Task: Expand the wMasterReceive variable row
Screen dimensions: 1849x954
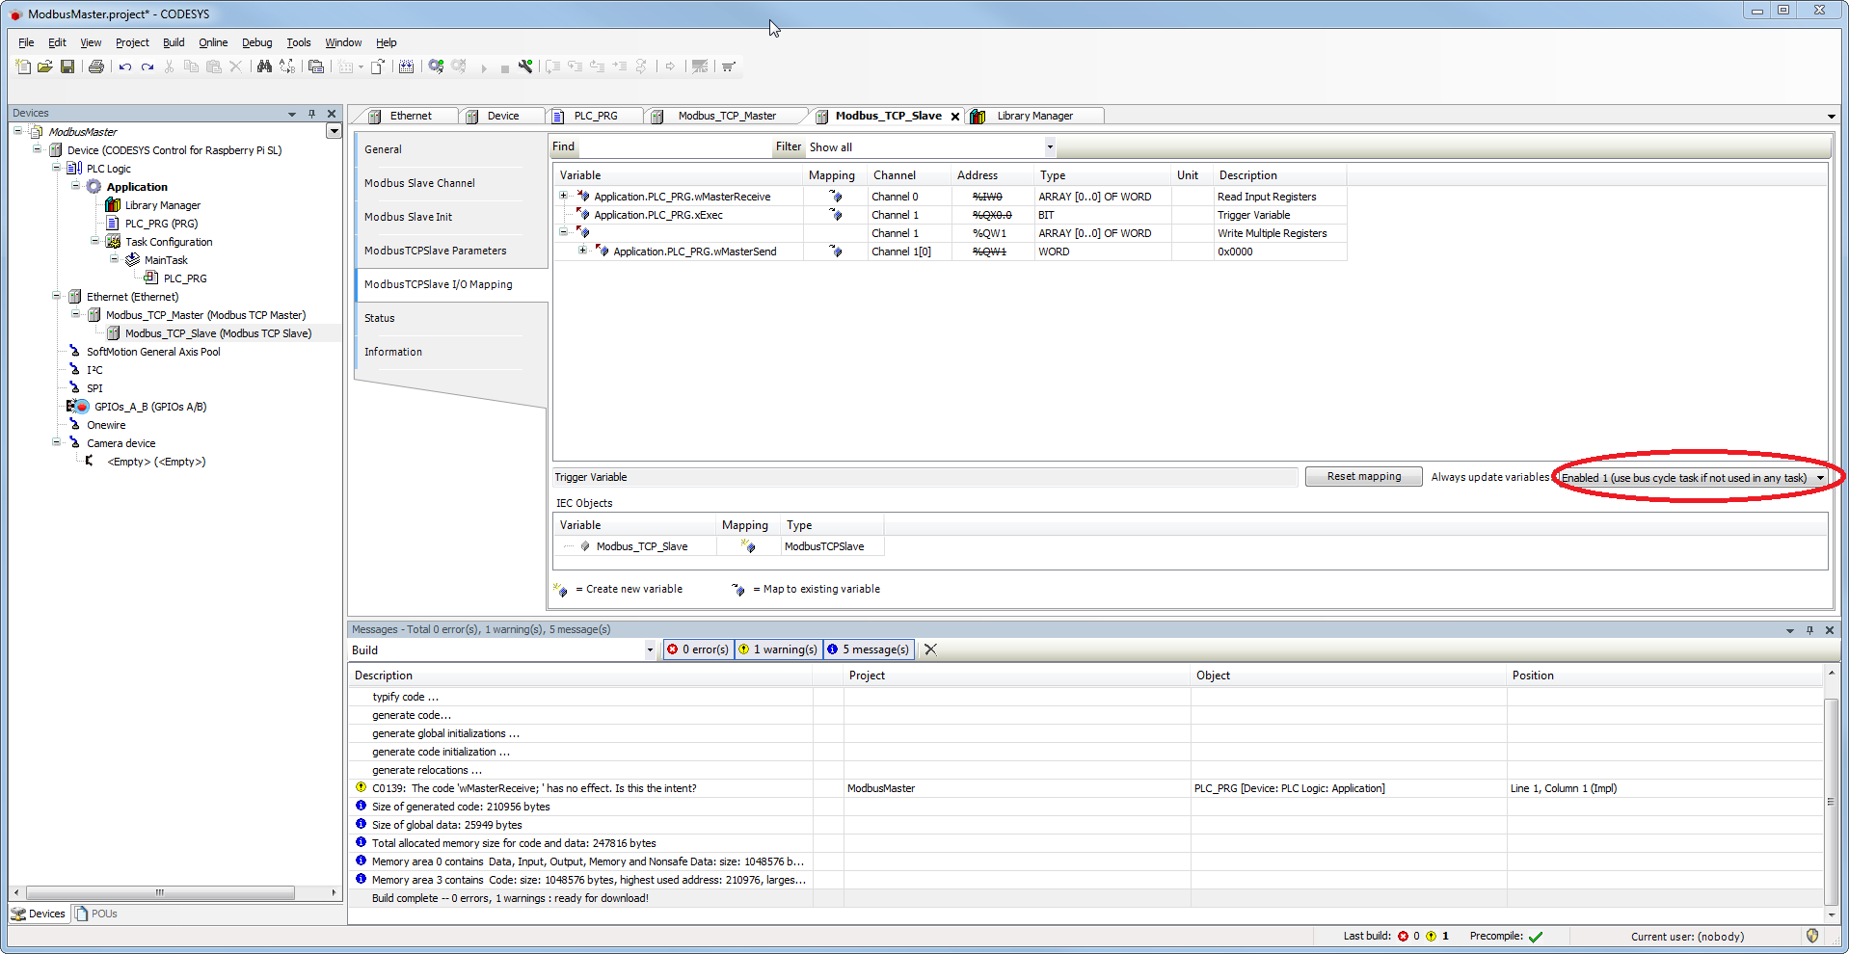Action: tap(564, 197)
